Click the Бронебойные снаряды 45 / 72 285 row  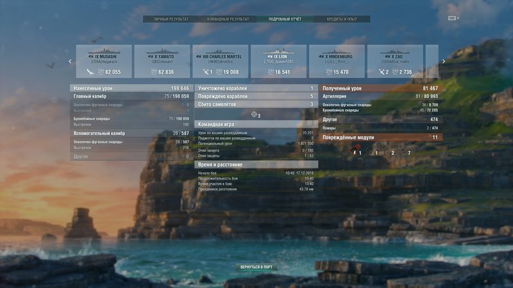tap(381, 110)
